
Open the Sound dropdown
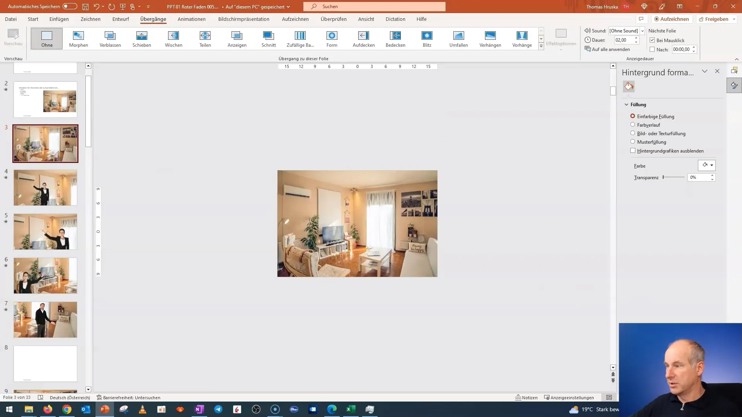[x=642, y=31]
